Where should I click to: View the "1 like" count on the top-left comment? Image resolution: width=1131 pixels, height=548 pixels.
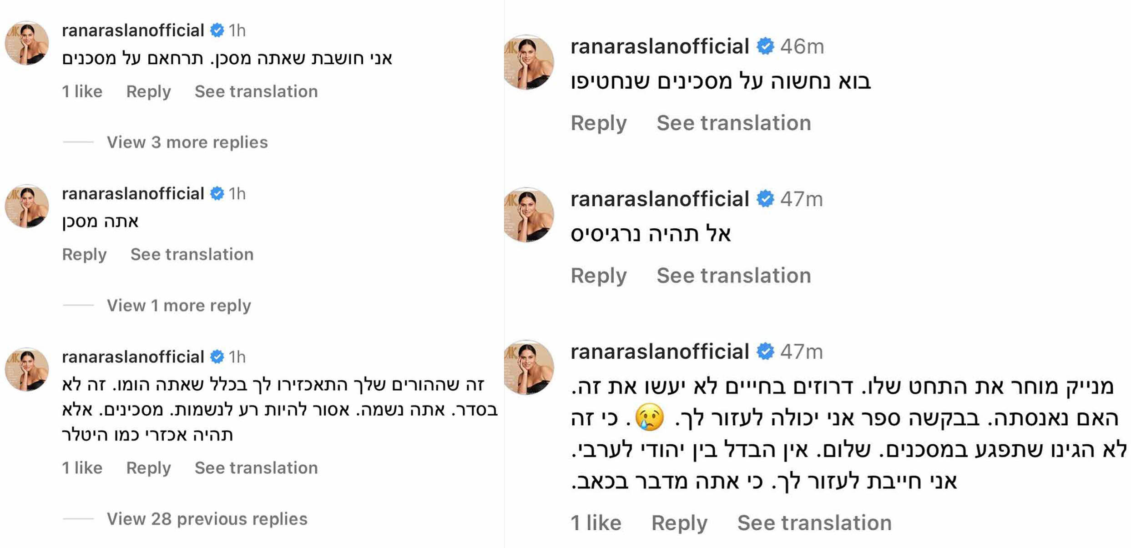[x=82, y=91]
